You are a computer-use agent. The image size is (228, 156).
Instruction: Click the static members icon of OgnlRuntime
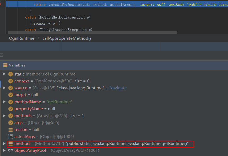[11, 74]
